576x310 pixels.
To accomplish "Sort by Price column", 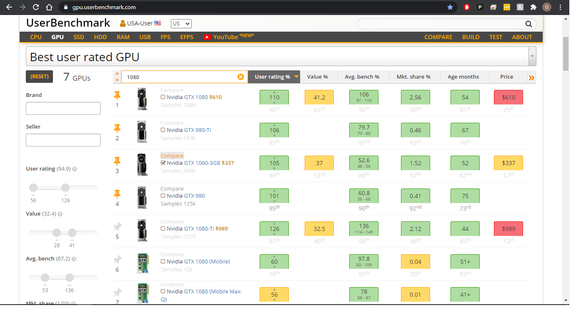I will coord(507,77).
